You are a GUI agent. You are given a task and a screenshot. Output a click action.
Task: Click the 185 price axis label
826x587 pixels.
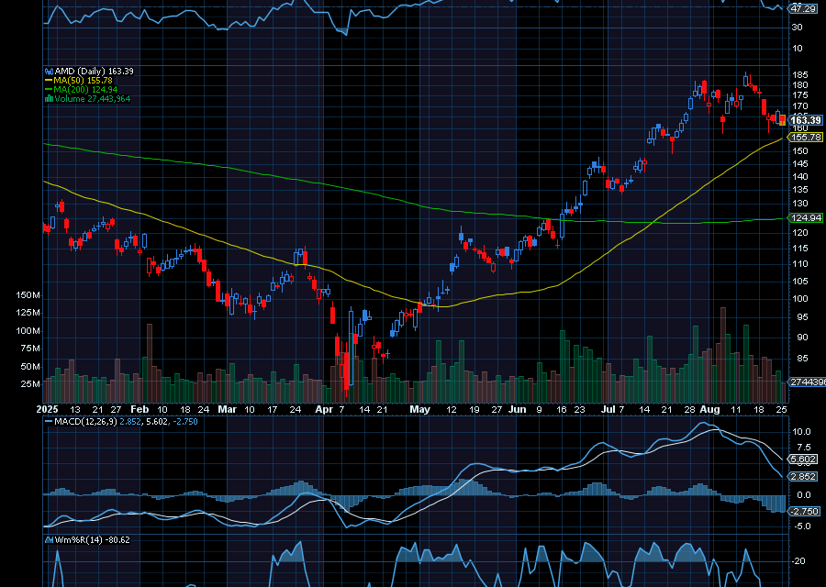point(800,75)
